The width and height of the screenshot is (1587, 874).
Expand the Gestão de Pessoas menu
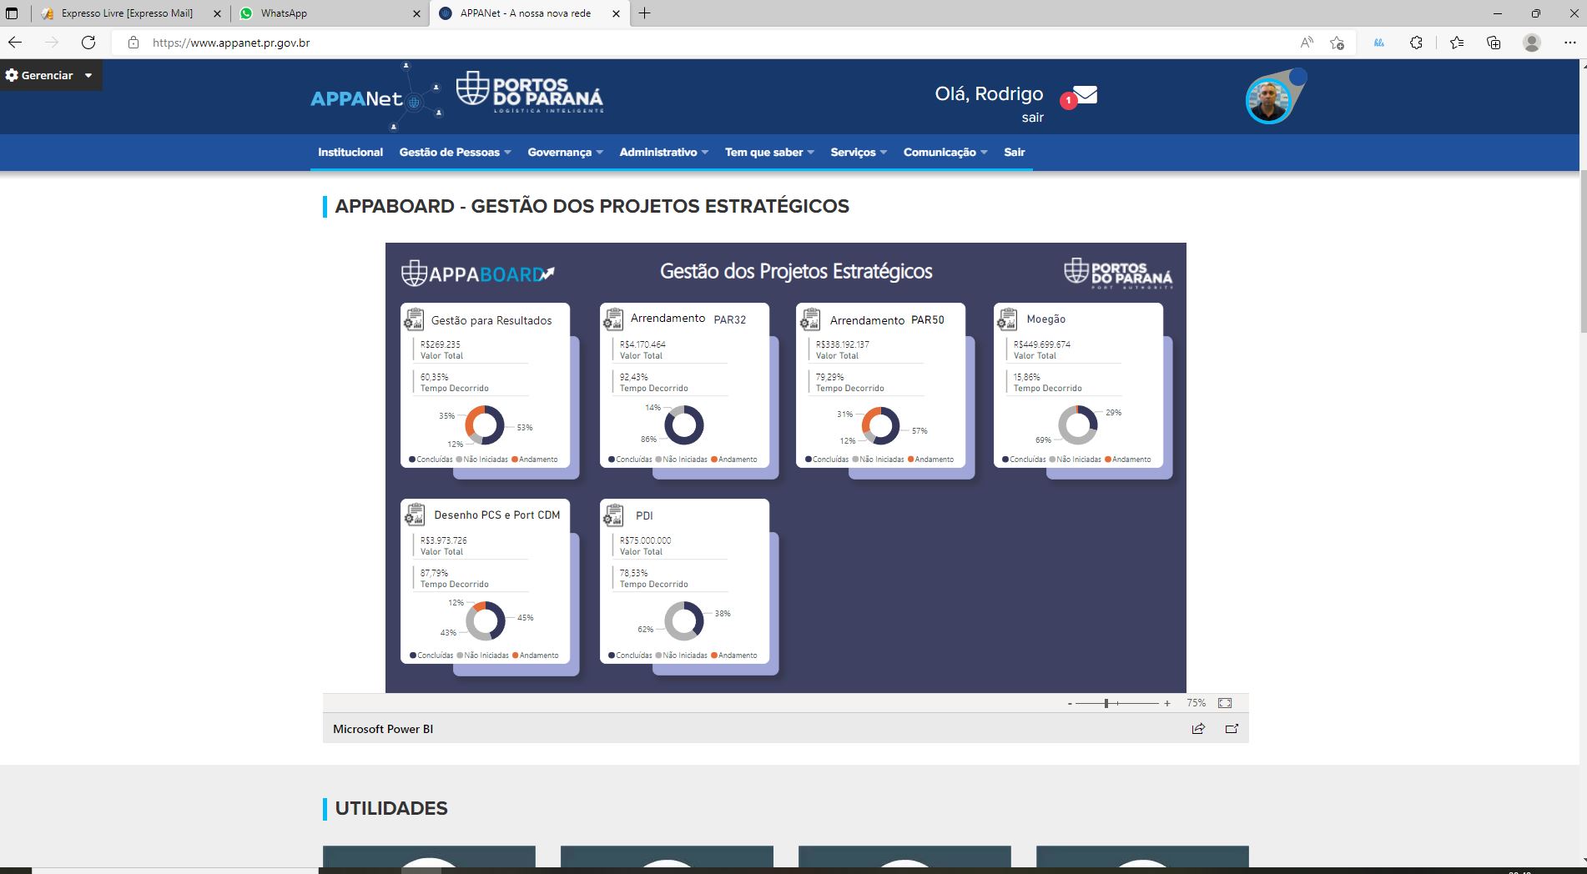pos(455,152)
